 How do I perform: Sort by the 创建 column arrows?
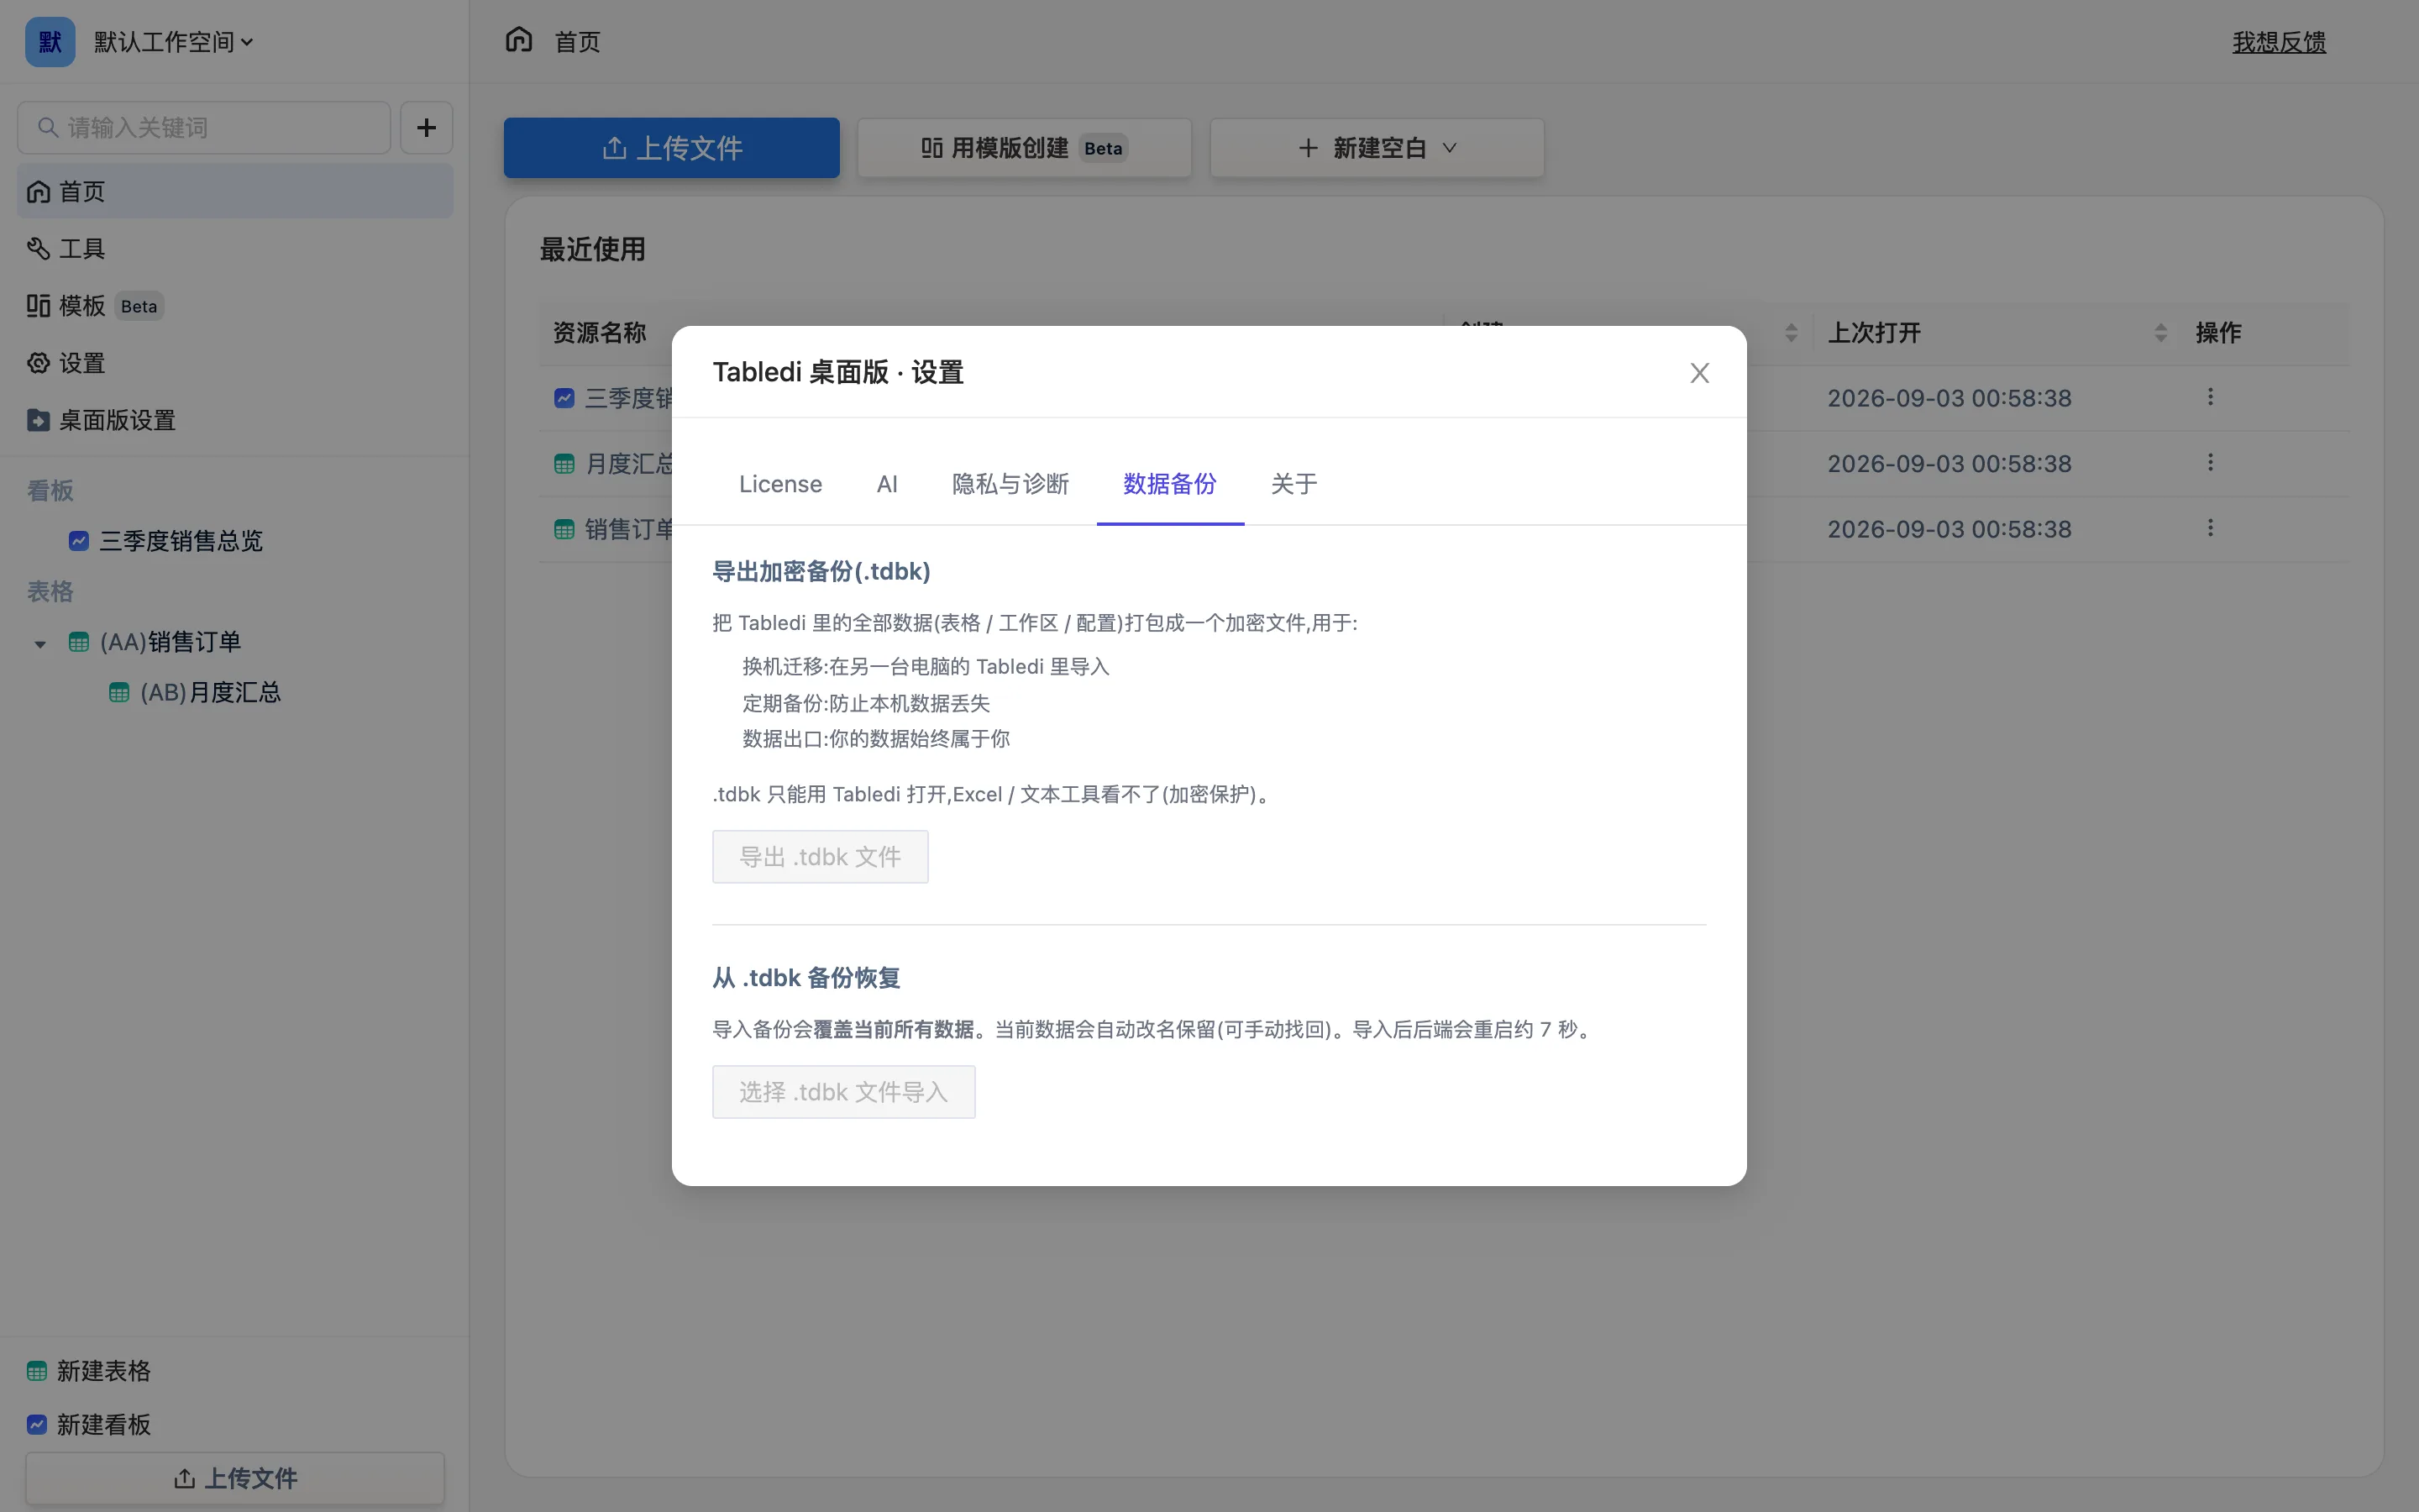tap(1790, 333)
